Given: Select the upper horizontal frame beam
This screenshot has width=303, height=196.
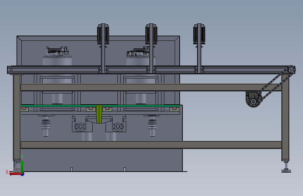Looking at the screenshot, I should [151, 87].
